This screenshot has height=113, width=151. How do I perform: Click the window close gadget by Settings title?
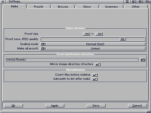3,1
